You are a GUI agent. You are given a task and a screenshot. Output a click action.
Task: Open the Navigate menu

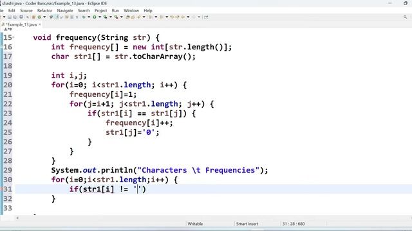point(65,10)
